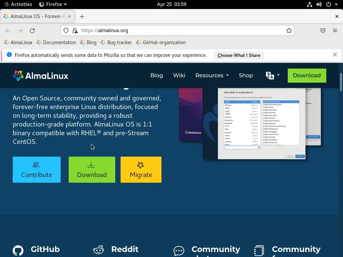The width and height of the screenshot is (343, 257).
Task: Open the Firefox hamburger menu
Action: pos(335,30)
